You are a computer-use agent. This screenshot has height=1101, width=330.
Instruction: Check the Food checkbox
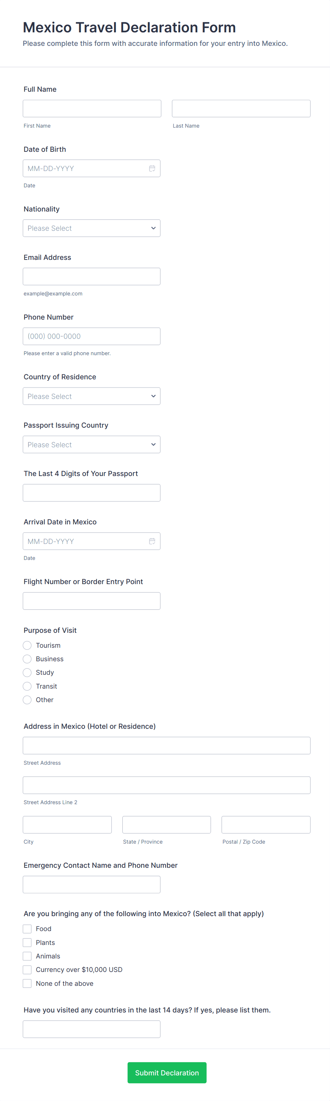point(27,929)
